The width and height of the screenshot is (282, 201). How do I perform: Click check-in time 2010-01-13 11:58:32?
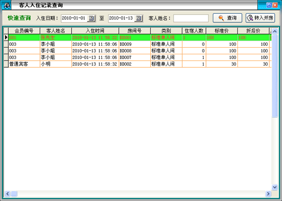95,64
